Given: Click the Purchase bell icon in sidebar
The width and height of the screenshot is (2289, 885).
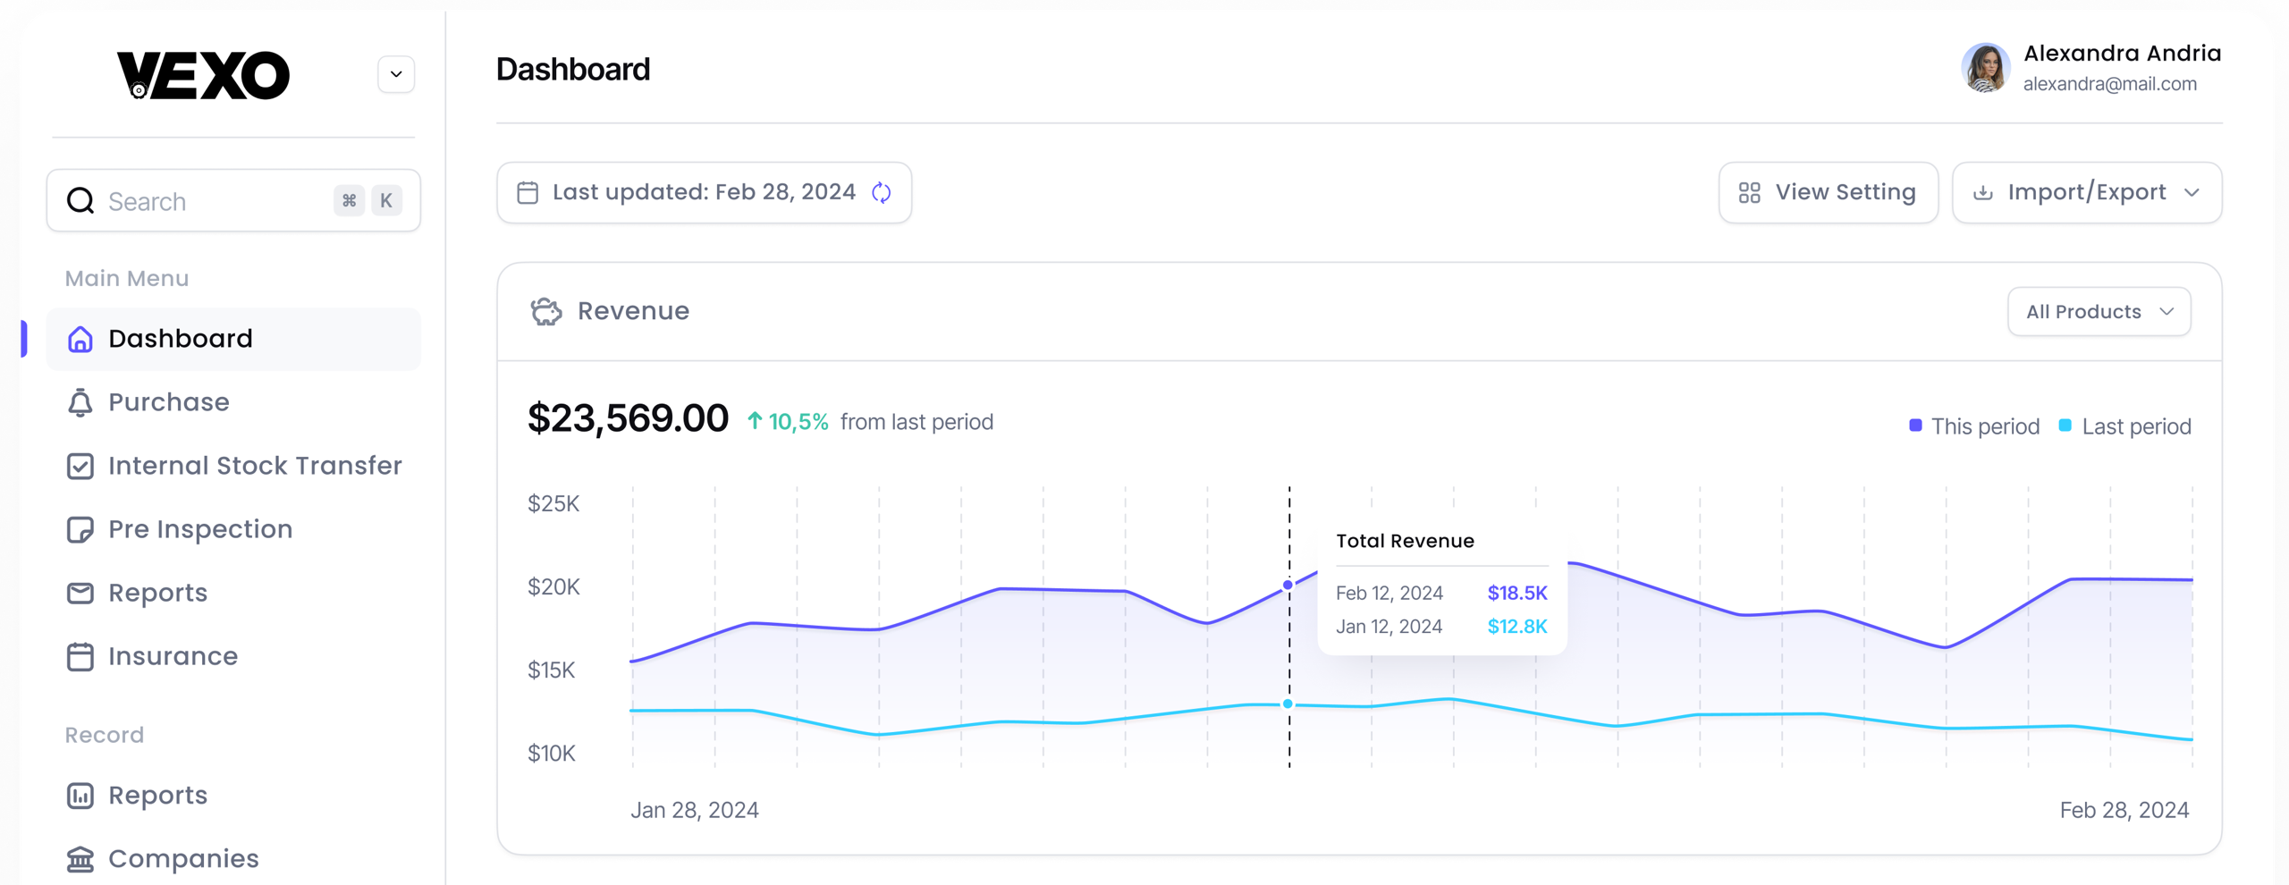Looking at the screenshot, I should (80, 402).
